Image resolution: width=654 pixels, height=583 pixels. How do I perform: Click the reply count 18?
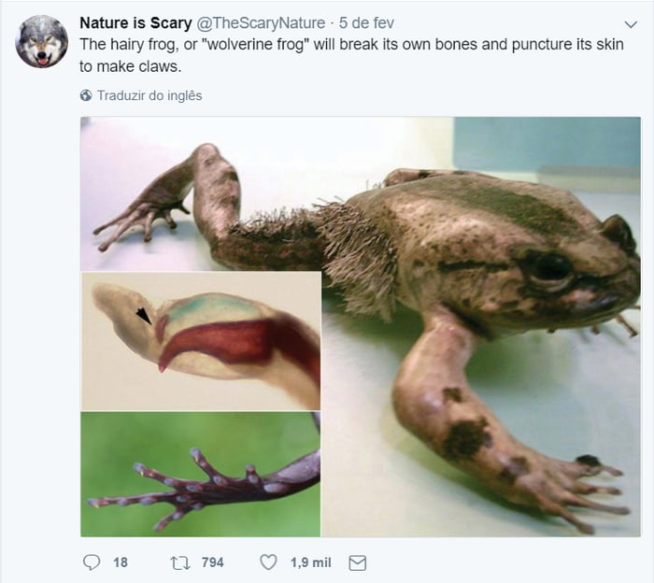click(120, 562)
